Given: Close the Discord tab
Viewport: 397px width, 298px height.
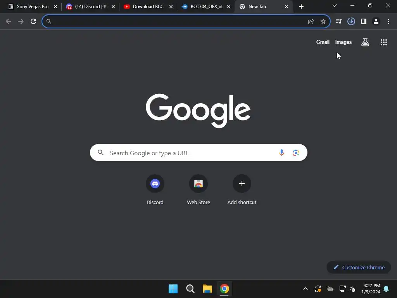Looking at the screenshot, I should point(113,7).
